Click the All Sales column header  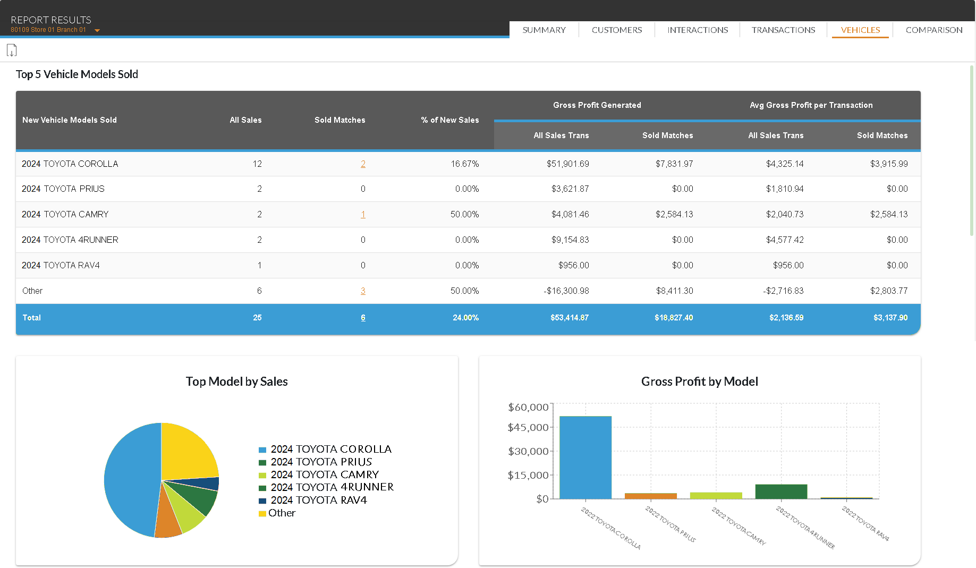pyautogui.click(x=245, y=120)
